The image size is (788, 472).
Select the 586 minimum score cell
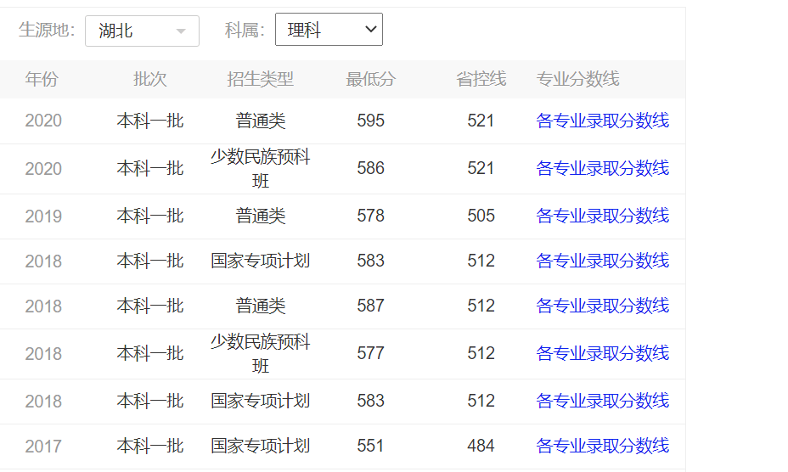click(x=371, y=168)
